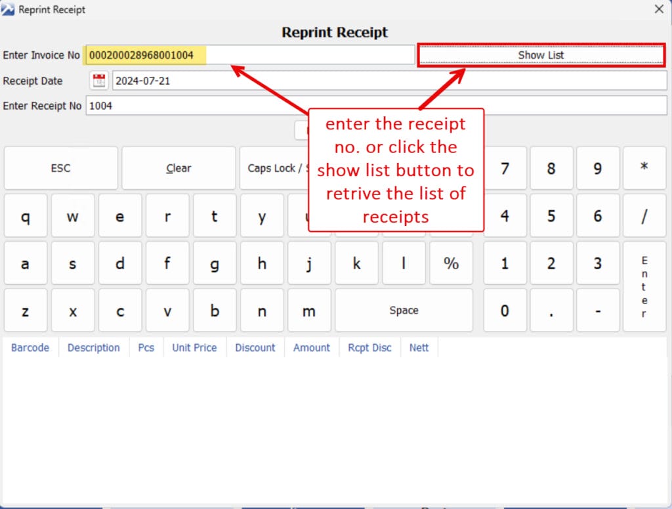The height and width of the screenshot is (509, 672).
Task: Click the Unit Price column header
Action: (x=194, y=347)
